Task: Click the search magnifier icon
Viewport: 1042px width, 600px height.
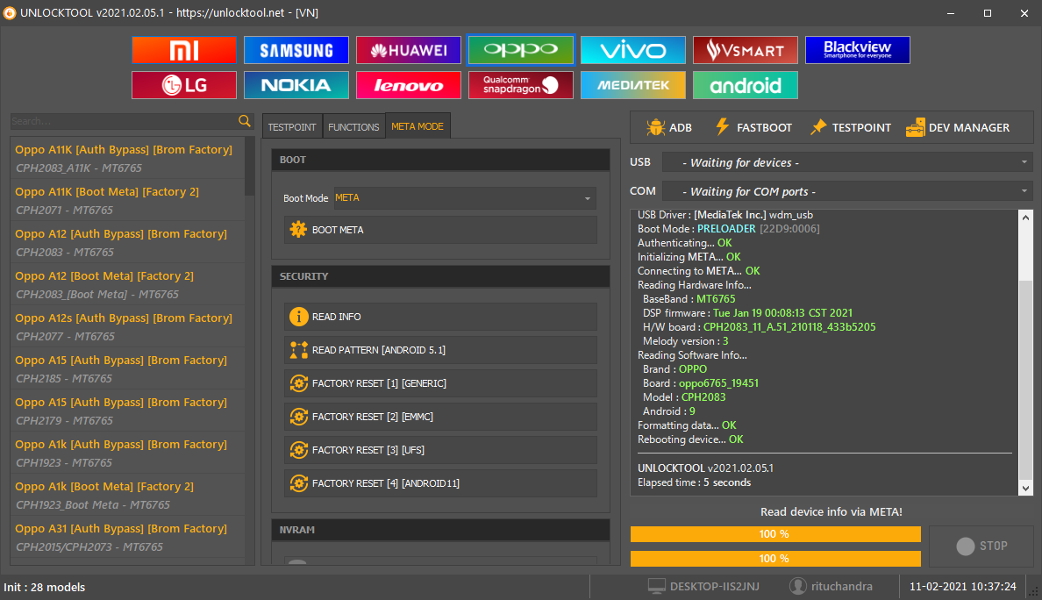Action: [245, 121]
